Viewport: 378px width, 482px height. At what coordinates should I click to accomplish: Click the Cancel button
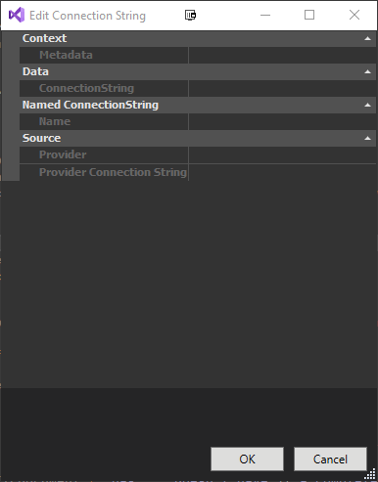330,459
